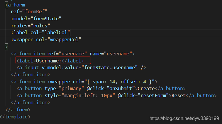Click the first closing a-form-item tag

pyautogui.click(x=30, y=75)
